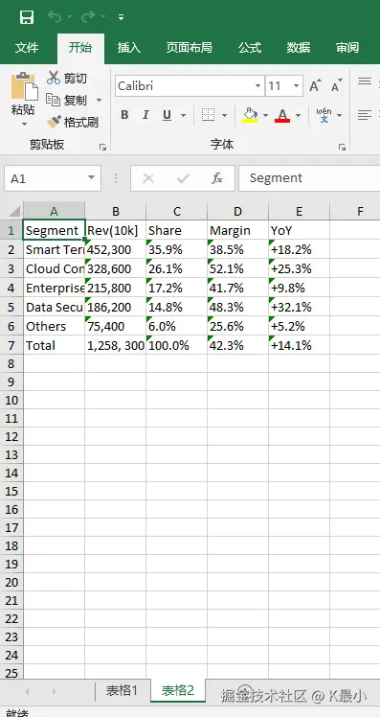Click the formula bar cancel X icon
The height and width of the screenshot is (717, 380).
tap(148, 178)
